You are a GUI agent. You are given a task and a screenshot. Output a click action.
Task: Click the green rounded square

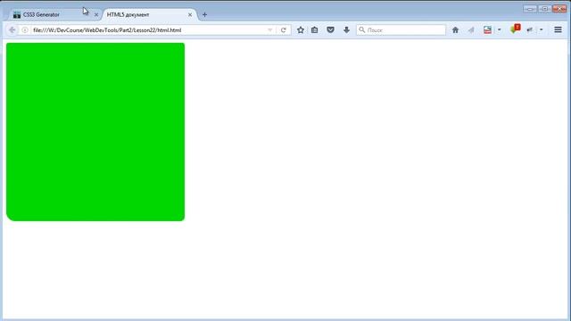(95, 132)
